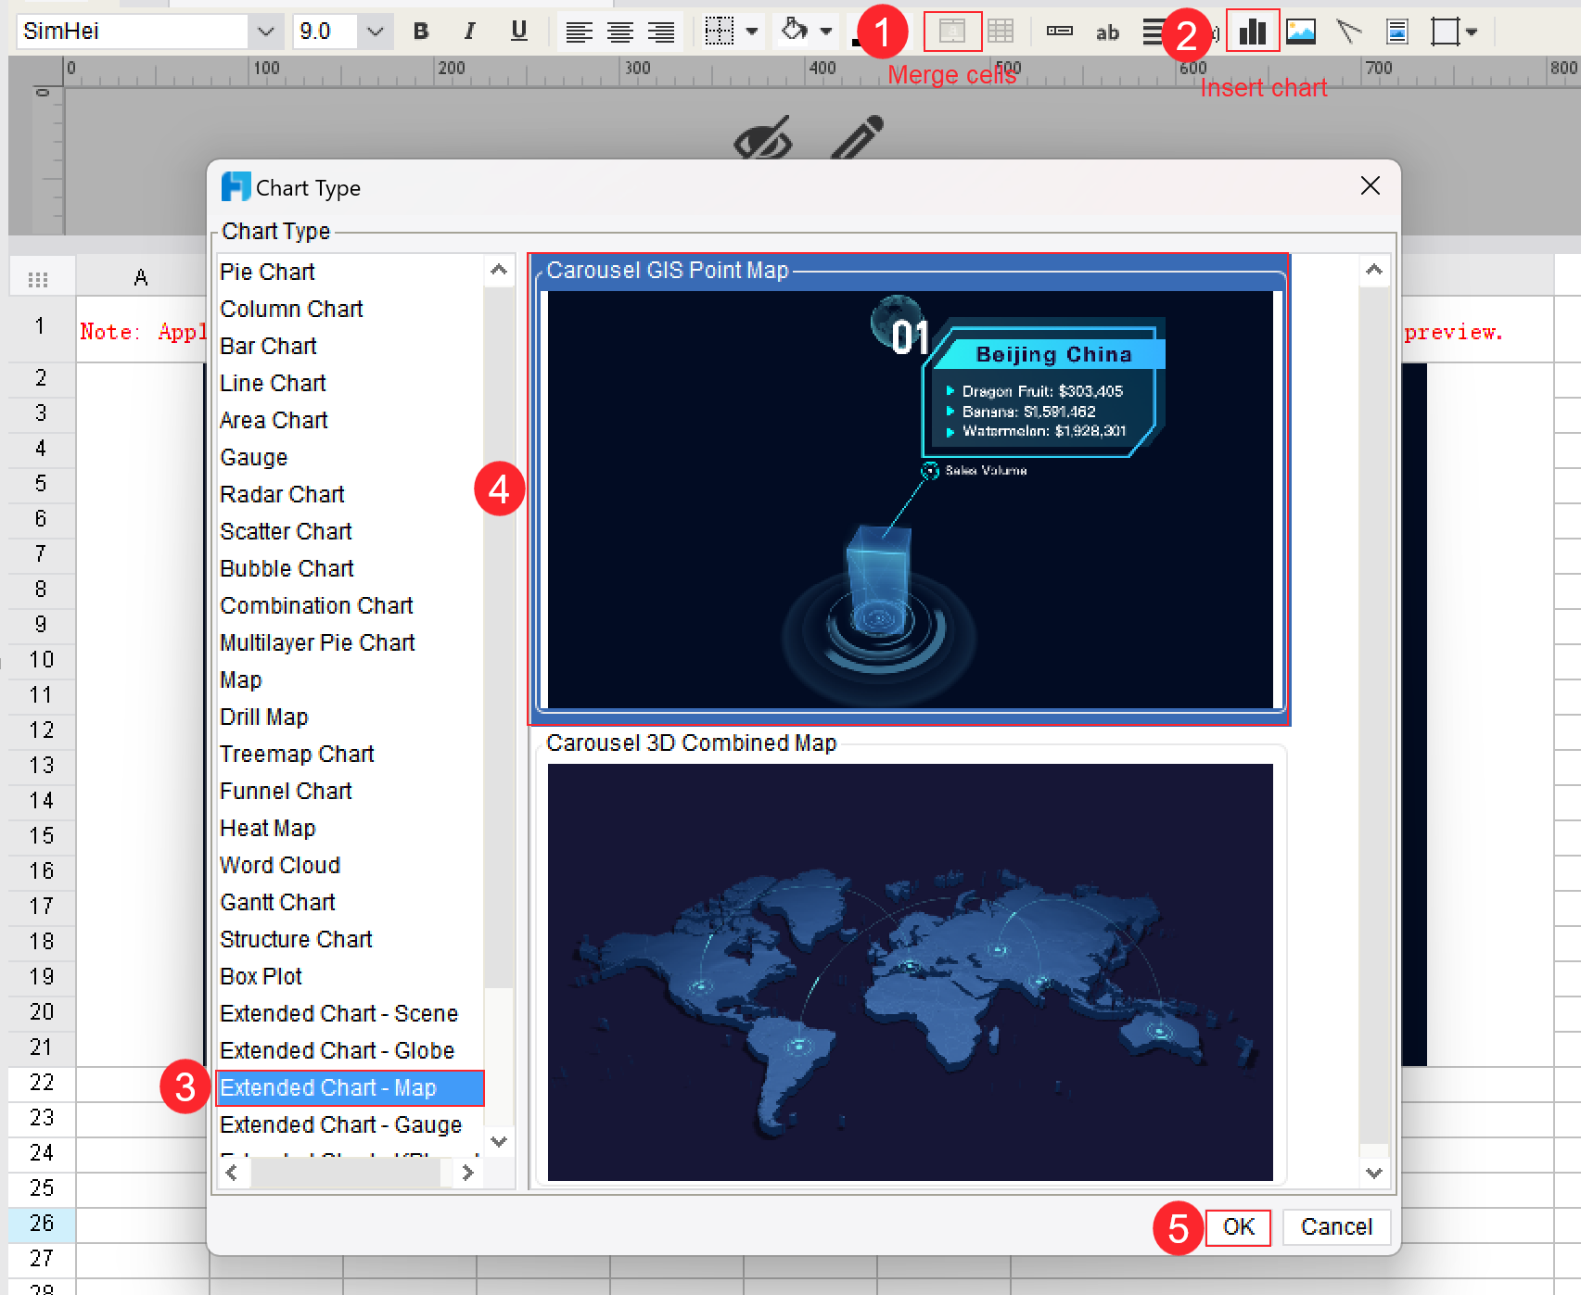
Task: Click the Insert Image icon
Action: [1300, 31]
